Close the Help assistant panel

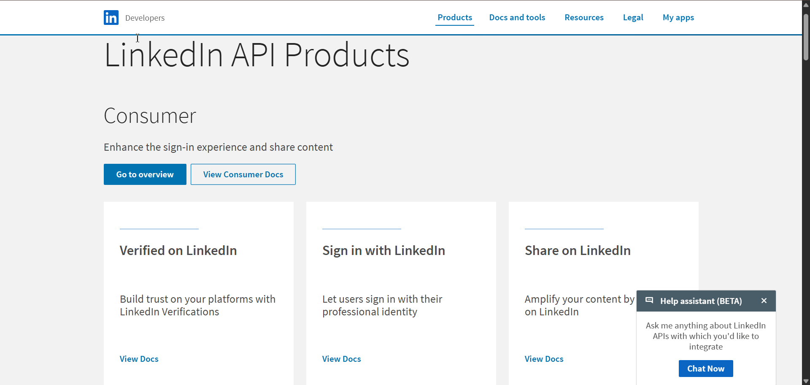click(764, 301)
